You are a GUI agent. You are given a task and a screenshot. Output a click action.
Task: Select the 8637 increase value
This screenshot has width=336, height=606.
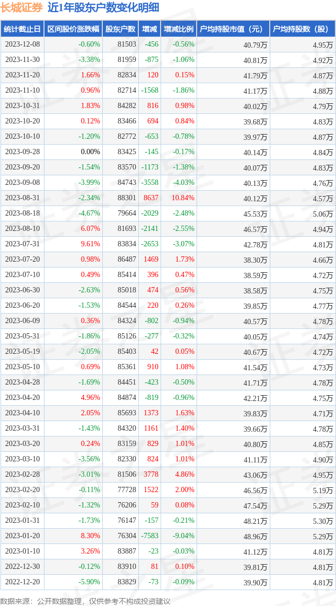pos(151,198)
